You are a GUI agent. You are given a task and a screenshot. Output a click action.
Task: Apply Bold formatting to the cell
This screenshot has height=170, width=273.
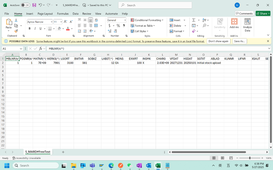[x=29, y=29]
